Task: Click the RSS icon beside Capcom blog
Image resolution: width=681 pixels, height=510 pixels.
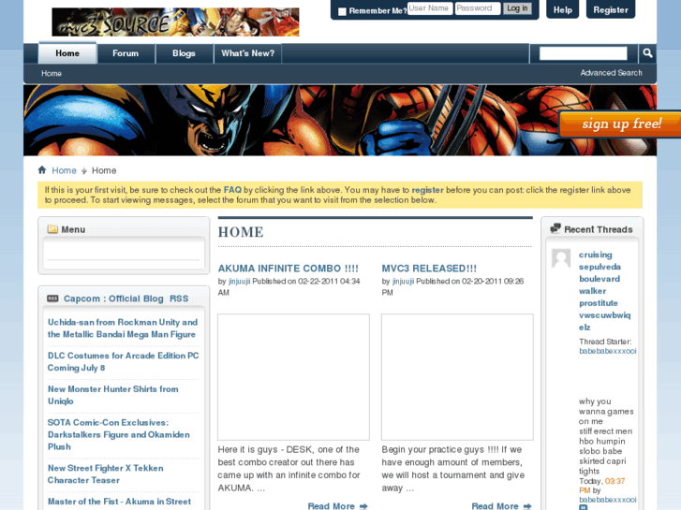Action: (52, 299)
